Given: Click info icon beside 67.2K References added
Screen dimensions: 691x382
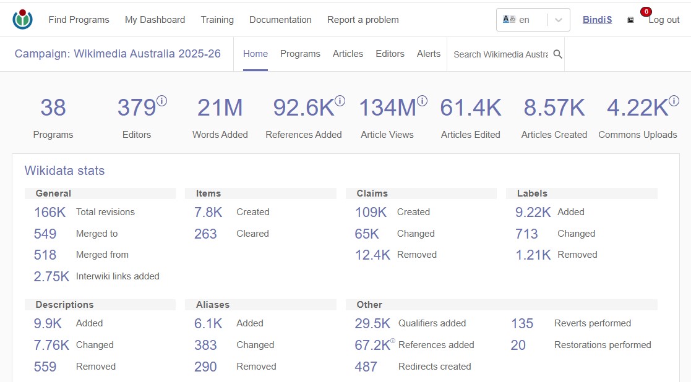Looking at the screenshot, I should coord(393,341).
